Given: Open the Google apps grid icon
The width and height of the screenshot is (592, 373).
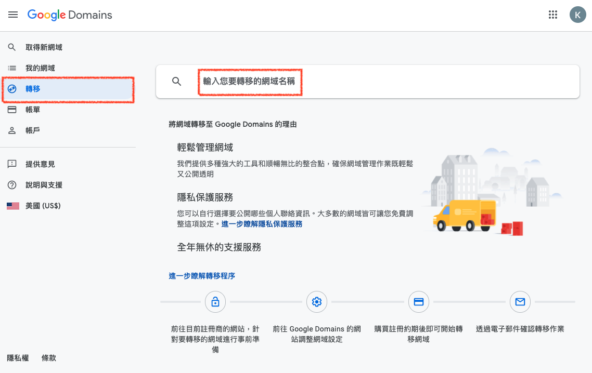Looking at the screenshot, I should tap(553, 15).
